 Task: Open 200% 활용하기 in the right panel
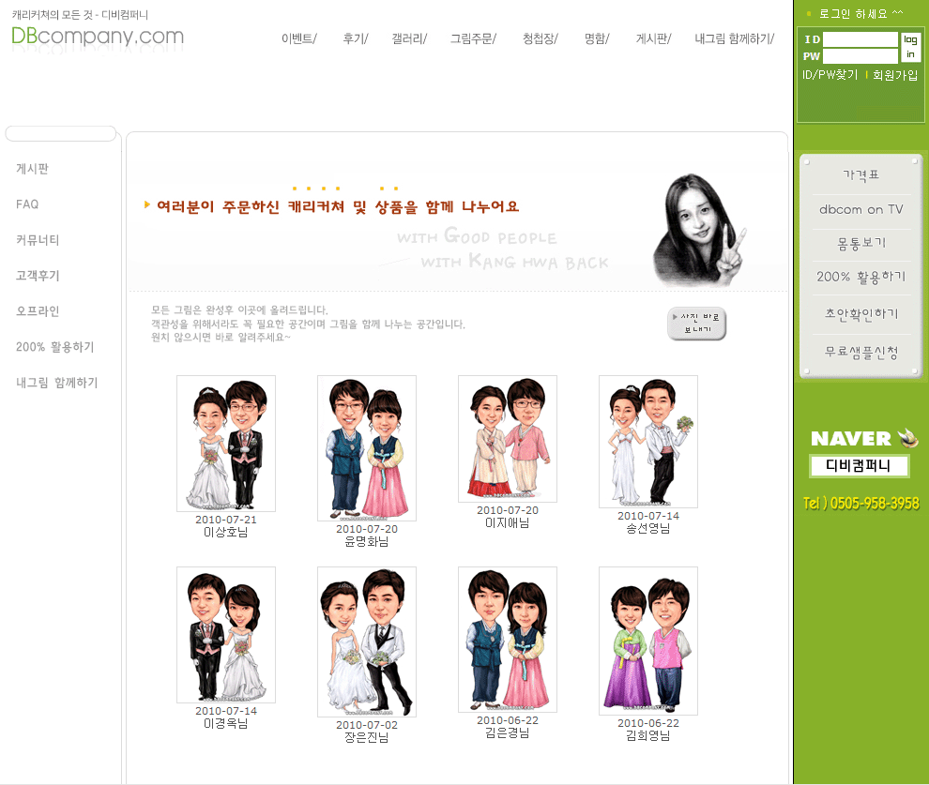click(x=860, y=277)
